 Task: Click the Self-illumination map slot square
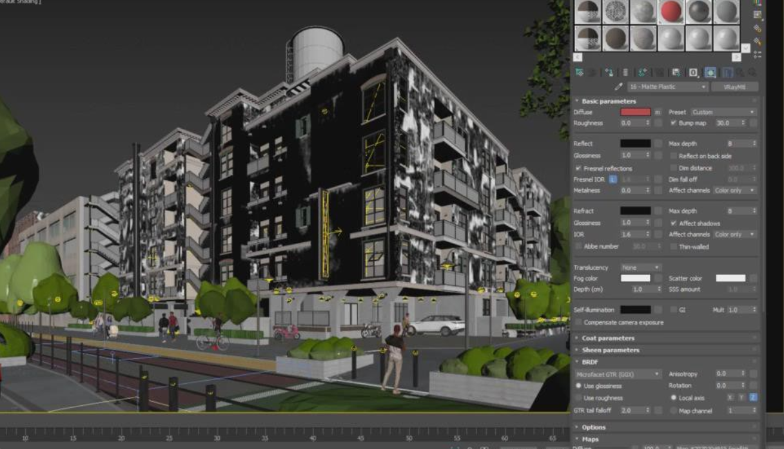coord(658,310)
